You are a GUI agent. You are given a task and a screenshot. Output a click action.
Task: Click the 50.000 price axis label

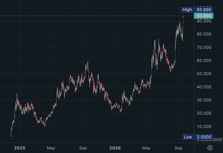[204, 74]
